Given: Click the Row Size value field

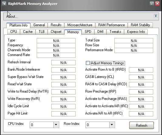Looking at the screenshot, I should coord(134,45).
